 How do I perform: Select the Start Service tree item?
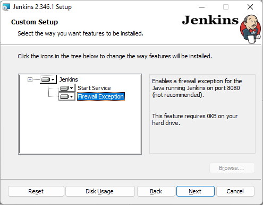(x=94, y=88)
